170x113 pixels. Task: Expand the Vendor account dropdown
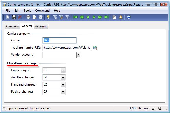pos(78,55)
